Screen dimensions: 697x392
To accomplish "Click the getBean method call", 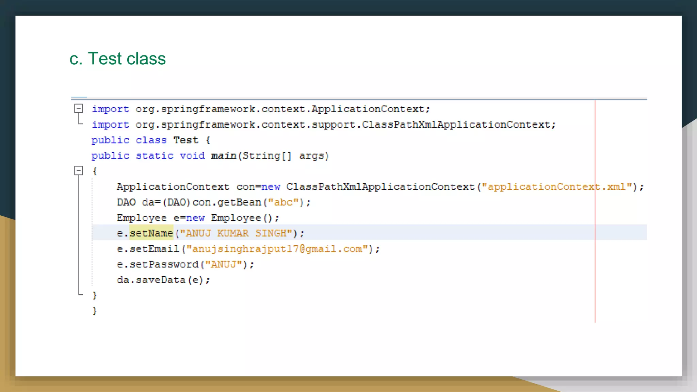I will click(x=239, y=202).
